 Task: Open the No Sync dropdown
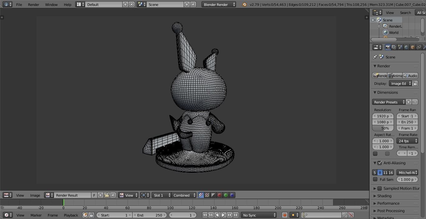259,215
